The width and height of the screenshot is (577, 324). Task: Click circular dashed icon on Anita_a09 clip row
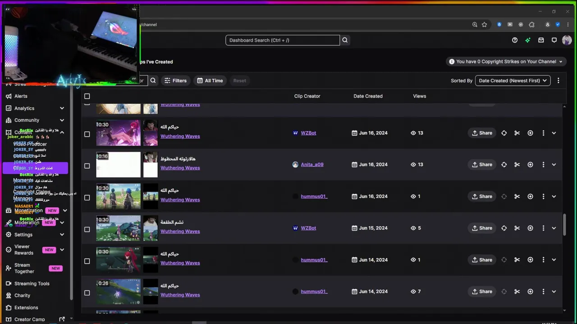(x=504, y=165)
